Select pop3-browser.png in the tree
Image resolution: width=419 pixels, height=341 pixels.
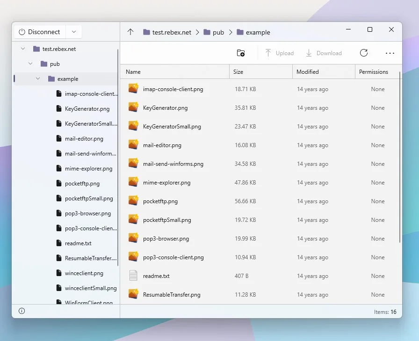point(87,213)
